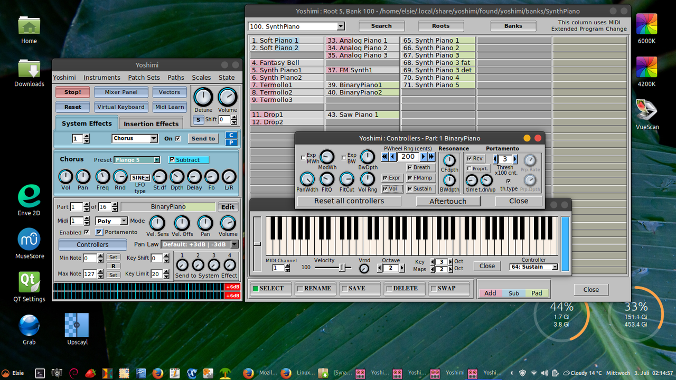Open the 4200K desktop icon

tap(646, 67)
